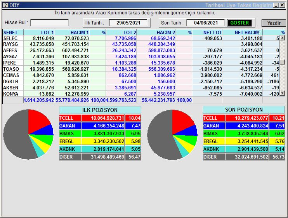This screenshot has width=288, height=218.
Task: Click LOT 2 value 6.287
Action: point(130,94)
